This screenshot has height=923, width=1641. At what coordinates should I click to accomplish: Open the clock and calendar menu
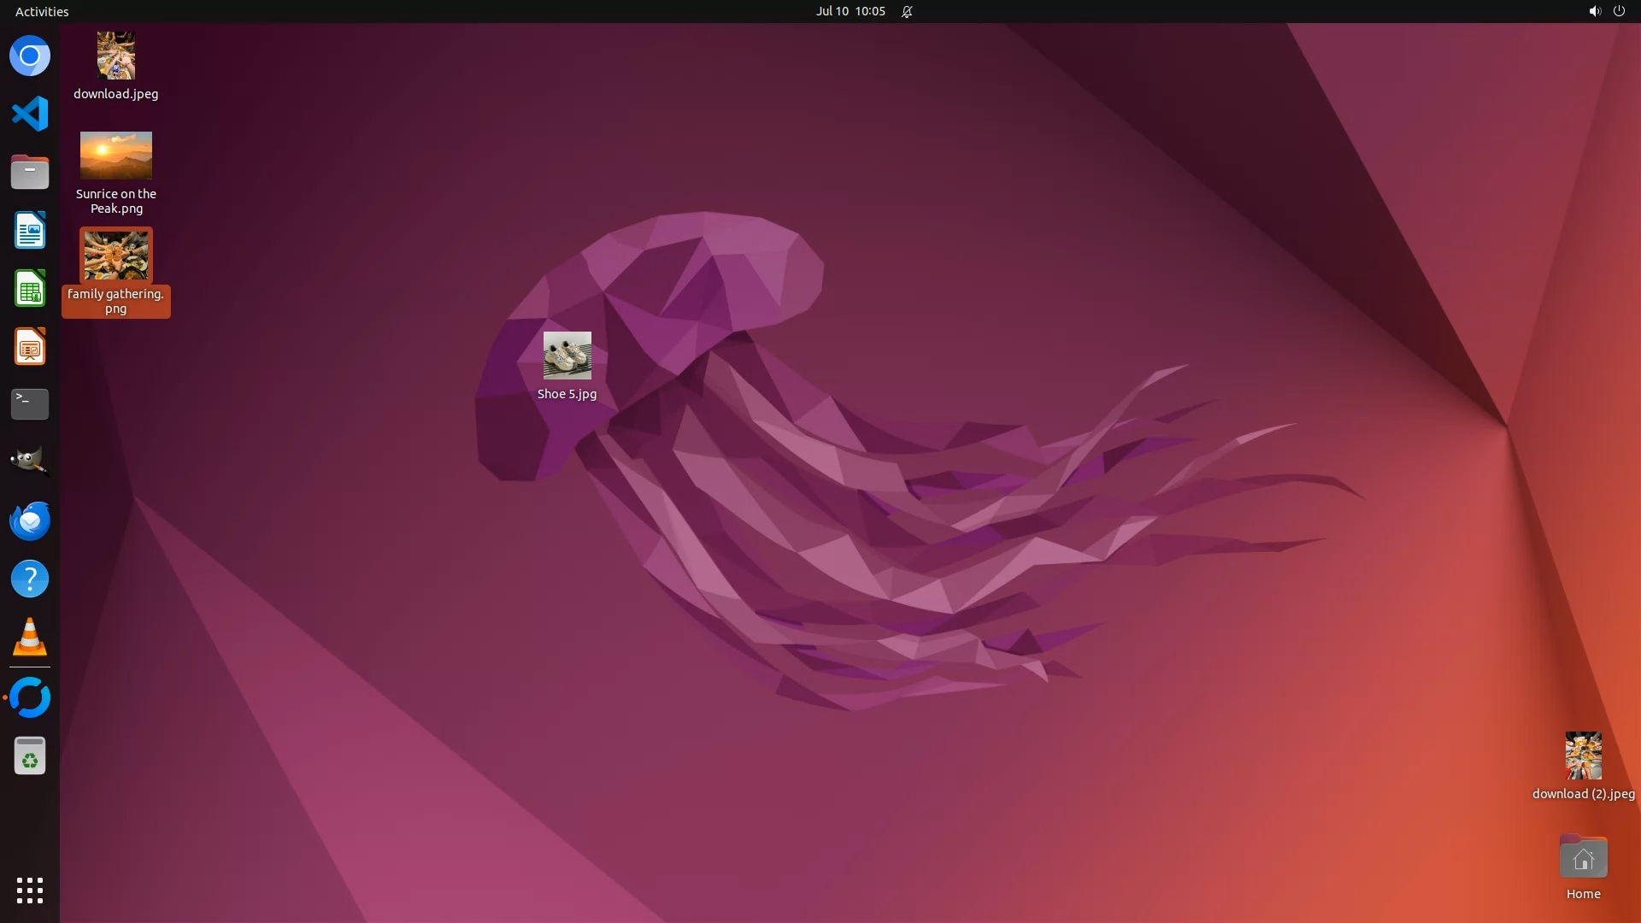click(850, 11)
